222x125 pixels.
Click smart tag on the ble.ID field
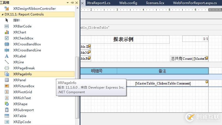coord(89,46)
